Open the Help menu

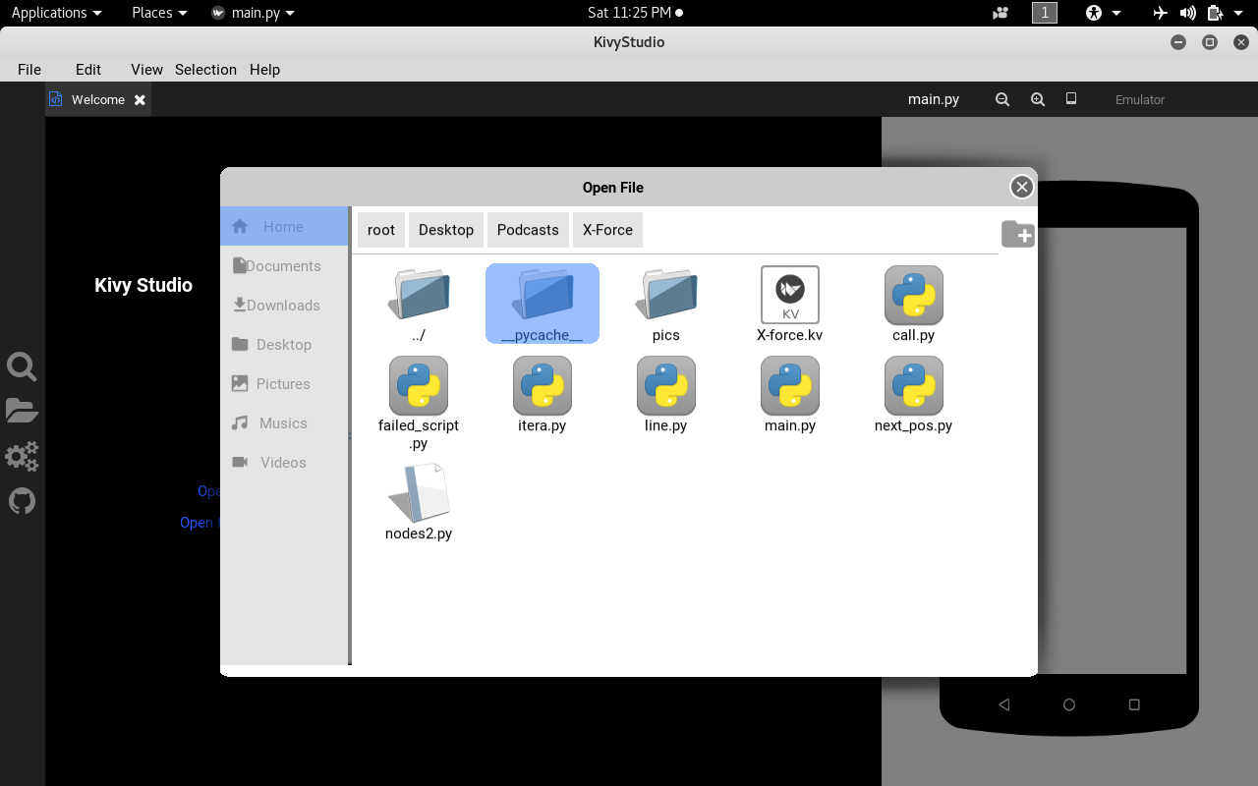click(264, 69)
